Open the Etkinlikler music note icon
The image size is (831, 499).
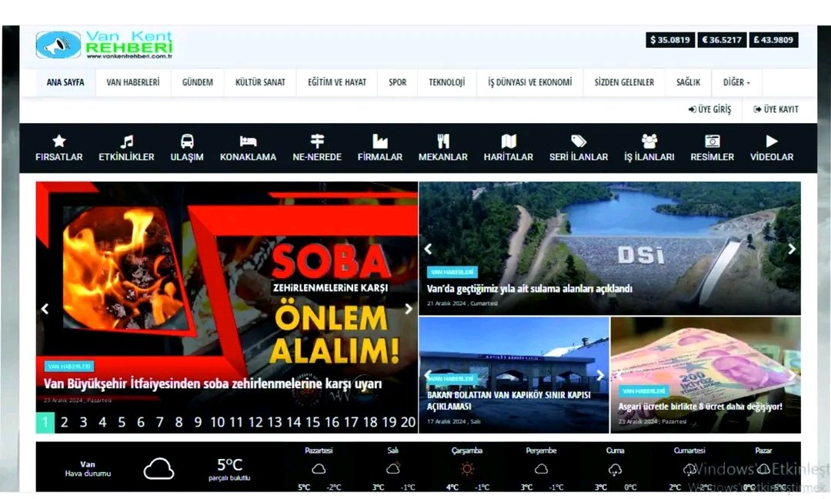tap(126, 141)
